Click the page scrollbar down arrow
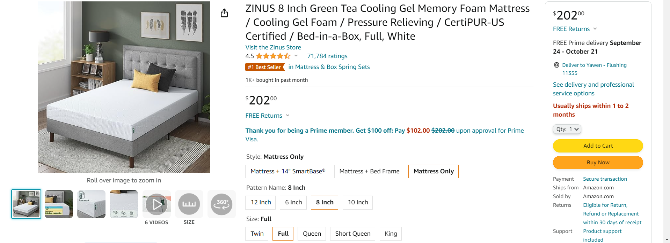This screenshot has height=243, width=670. click(667, 240)
